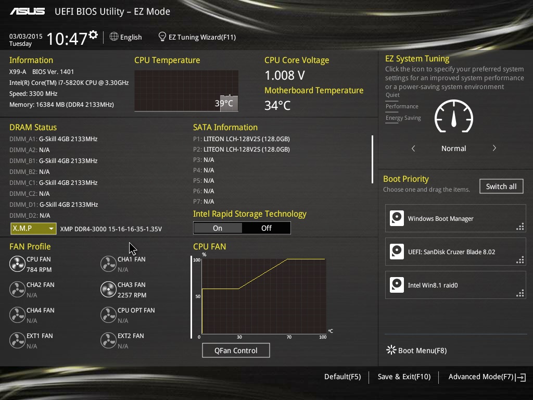Click the Switch all button

[x=501, y=186]
